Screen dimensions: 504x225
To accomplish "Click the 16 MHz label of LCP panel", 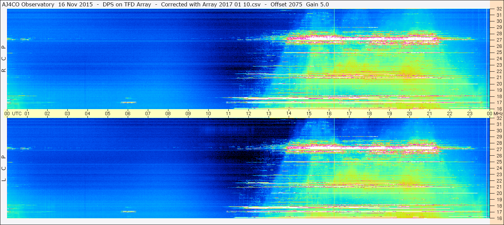I will click(499, 218).
